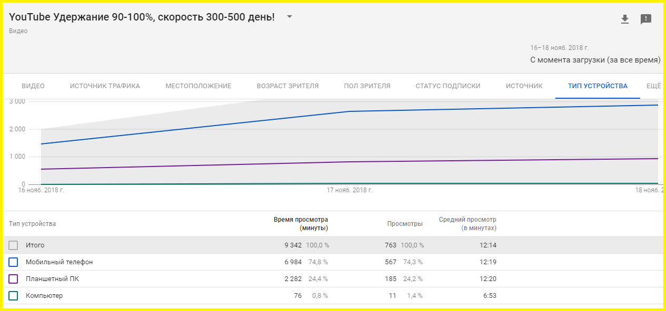Click the Компьютер row label
The image size is (666, 311).
click(x=44, y=296)
